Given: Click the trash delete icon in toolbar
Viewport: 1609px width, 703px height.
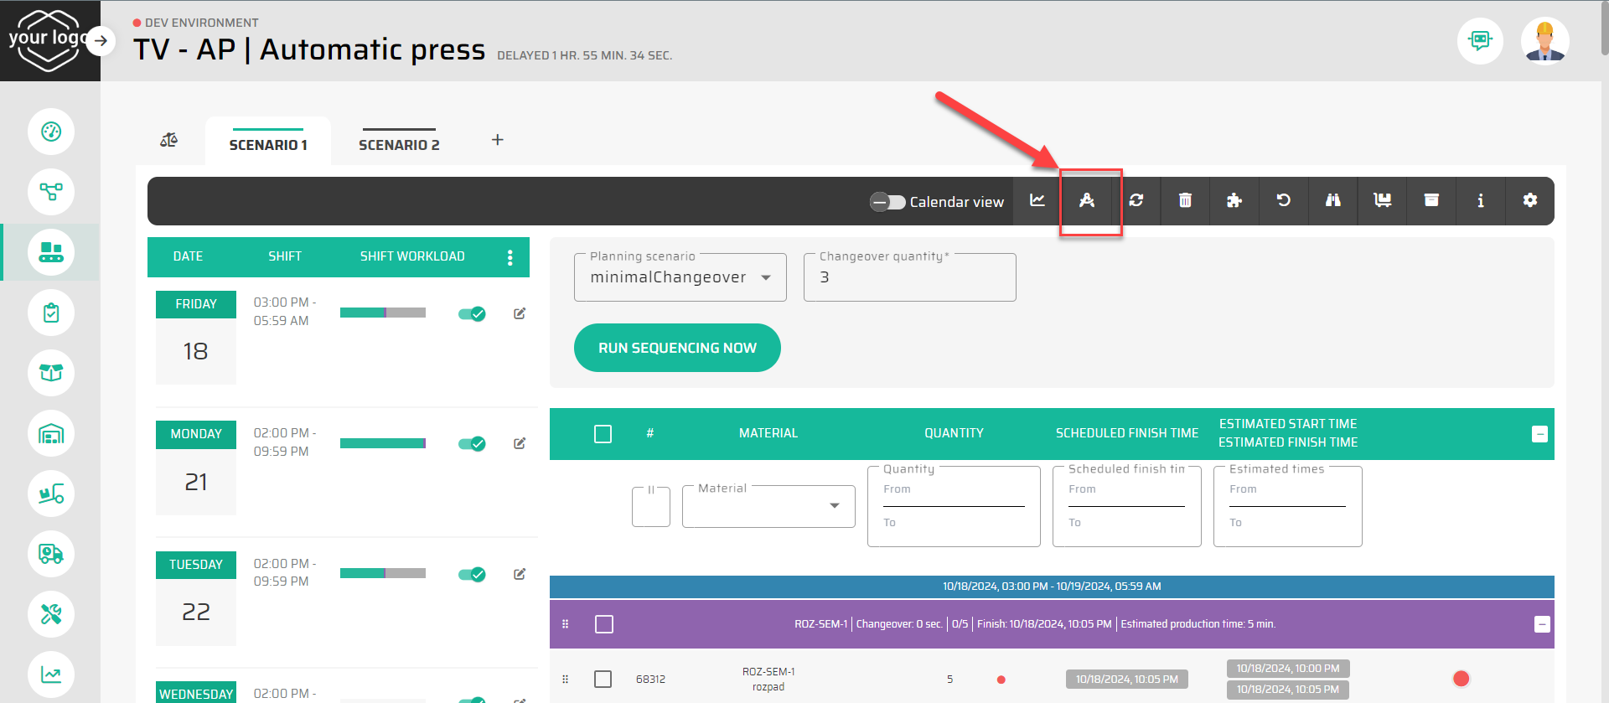Looking at the screenshot, I should click(1185, 200).
